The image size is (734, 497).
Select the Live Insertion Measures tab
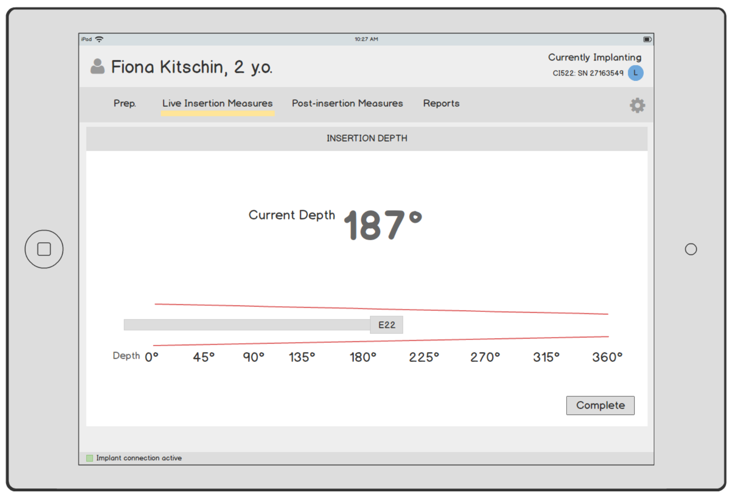[x=217, y=103]
